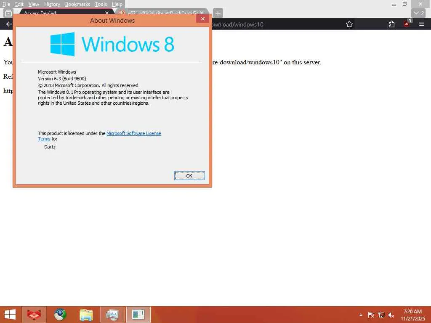
Task: Click OK in the About Windows dialog
Action: pos(189,176)
